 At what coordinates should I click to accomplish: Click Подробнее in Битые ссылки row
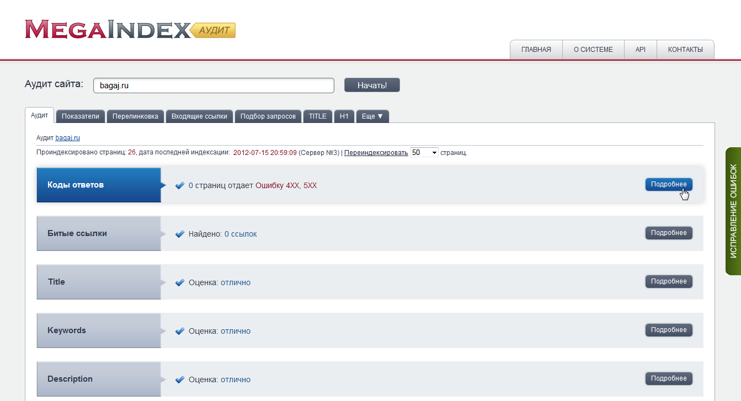click(669, 233)
